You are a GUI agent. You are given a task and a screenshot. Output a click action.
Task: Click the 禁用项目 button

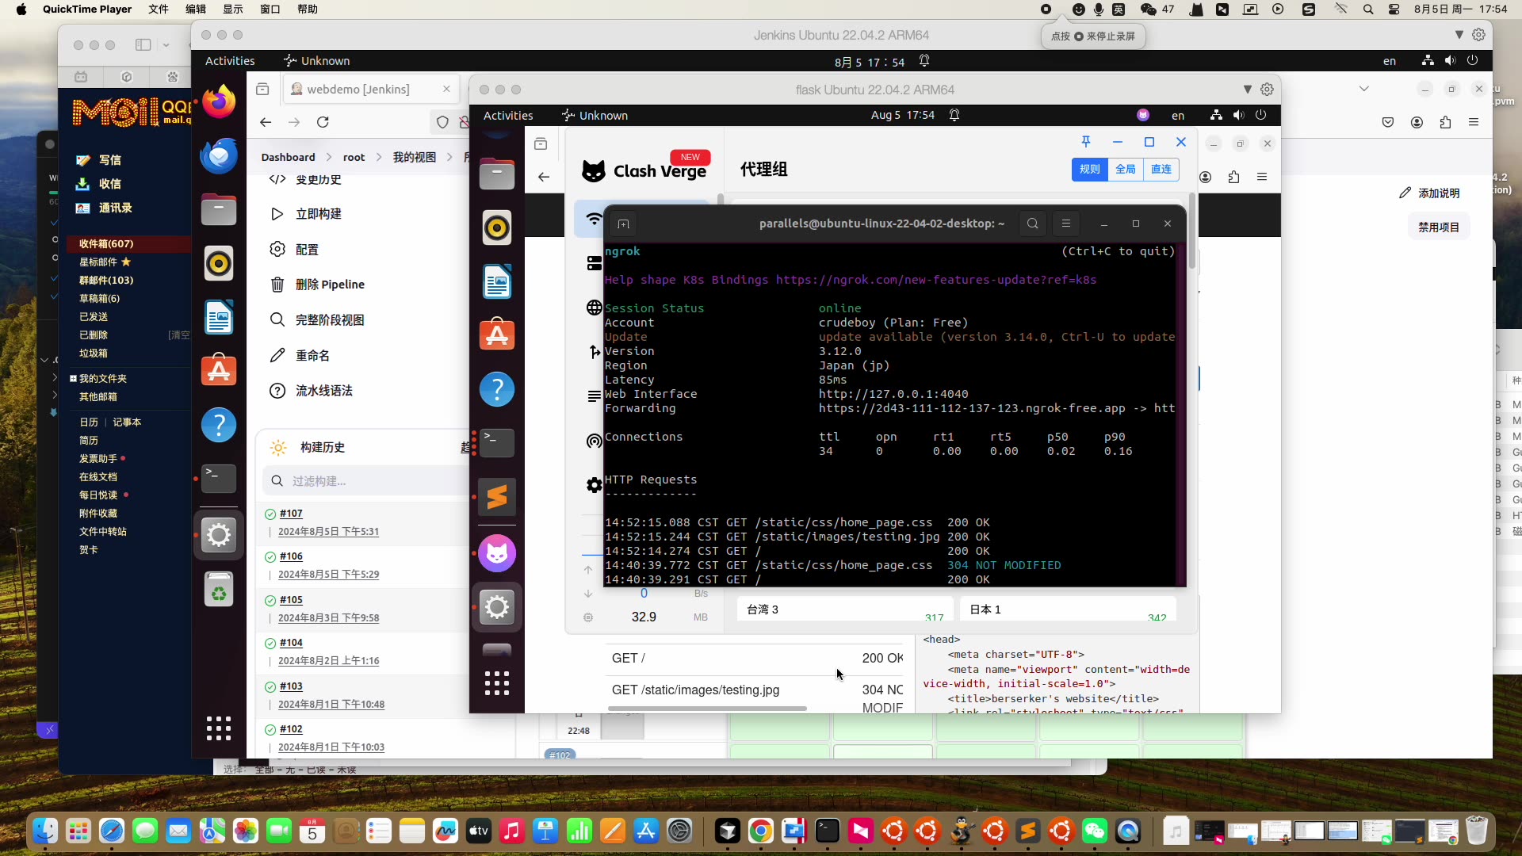1438,226
